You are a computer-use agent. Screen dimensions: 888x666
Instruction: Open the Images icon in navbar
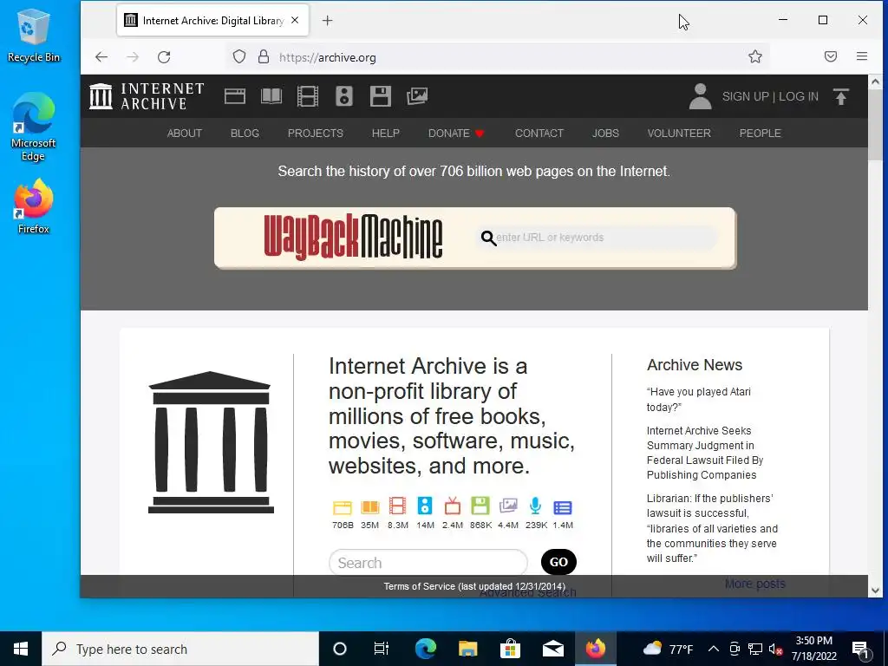[417, 96]
